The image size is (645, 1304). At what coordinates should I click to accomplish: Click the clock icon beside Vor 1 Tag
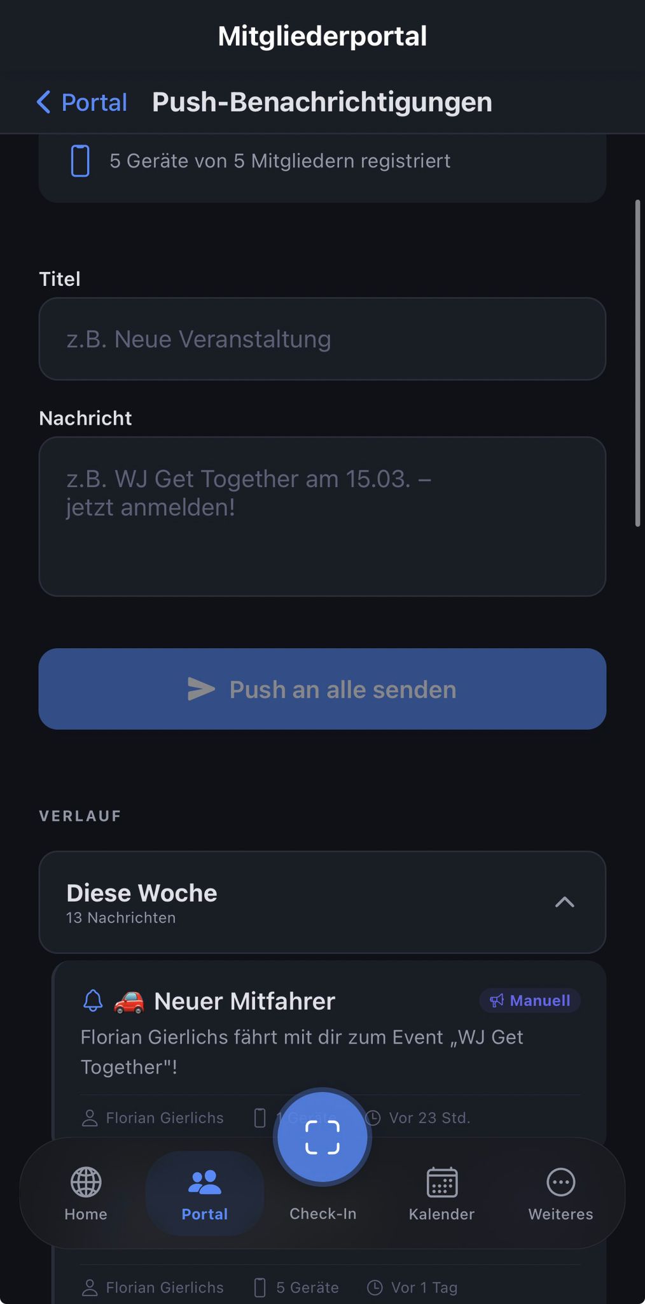(x=375, y=1287)
